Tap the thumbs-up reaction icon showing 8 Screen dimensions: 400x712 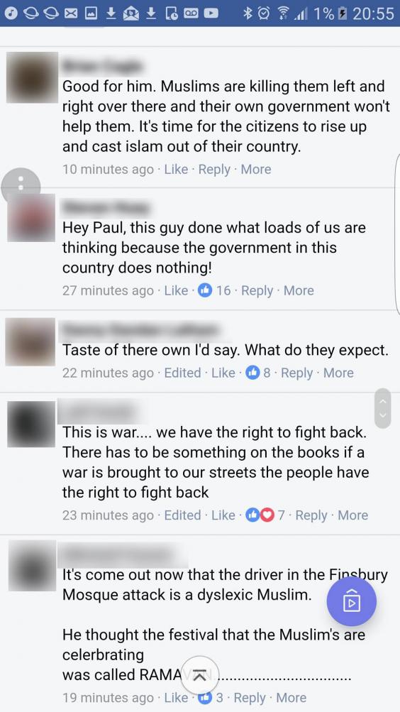pos(252,373)
